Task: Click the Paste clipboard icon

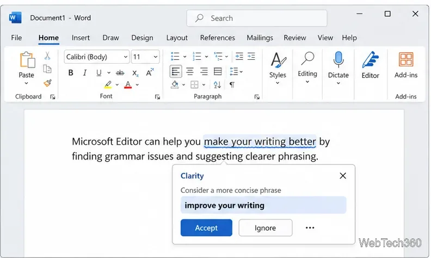Action: point(27,60)
